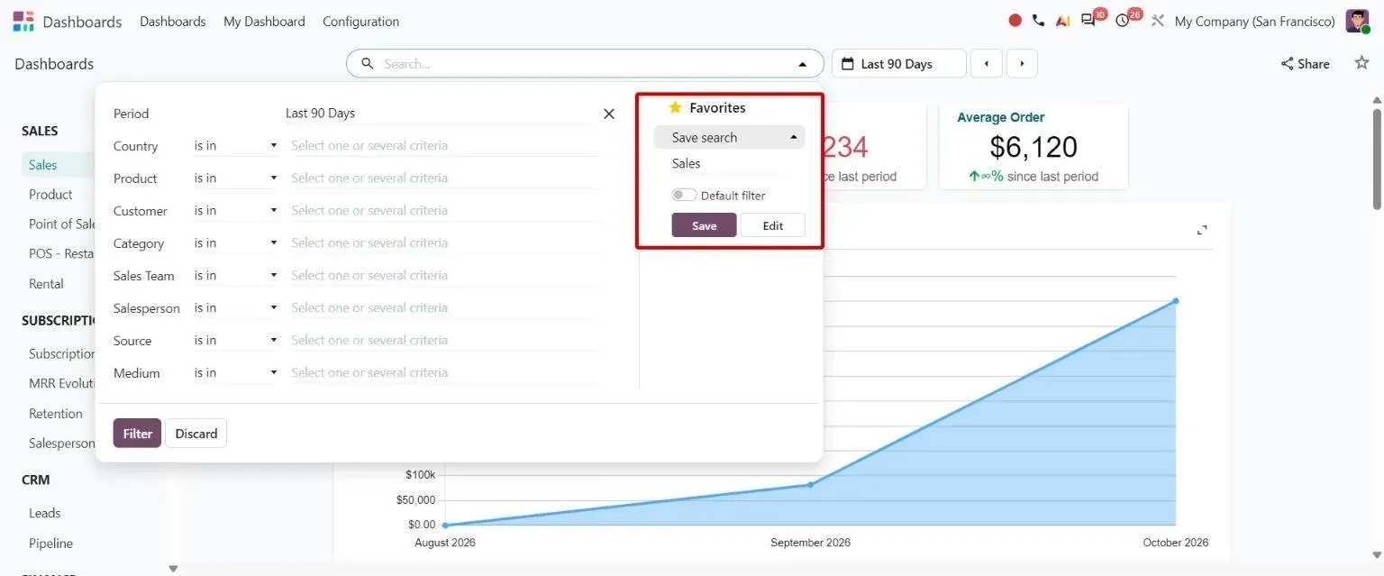Image resolution: width=1384 pixels, height=576 pixels.
Task: Click the Edit button in Favorites
Action: (x=773, y=225)
